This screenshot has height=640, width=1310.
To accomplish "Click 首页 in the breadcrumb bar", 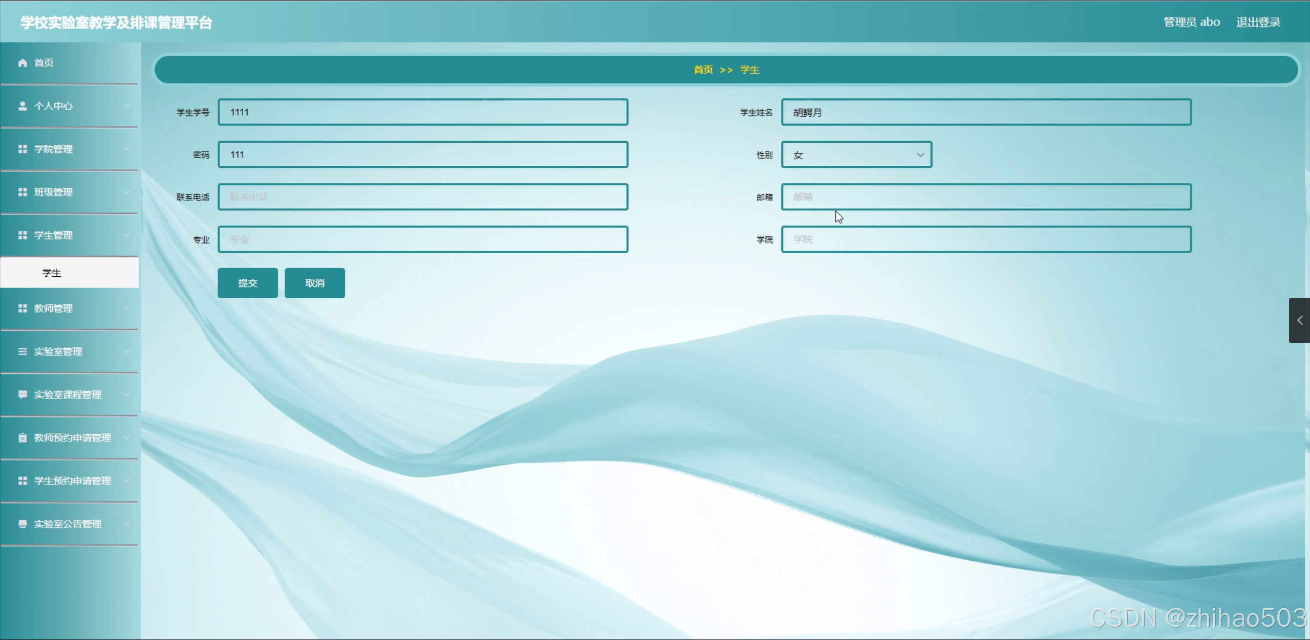I will click(x=703, y=70).
